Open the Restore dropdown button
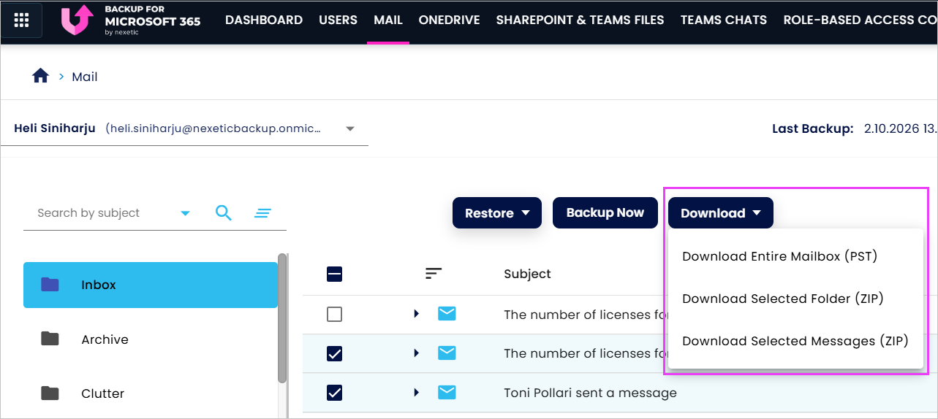938x419 pixels. pos(497,213)
